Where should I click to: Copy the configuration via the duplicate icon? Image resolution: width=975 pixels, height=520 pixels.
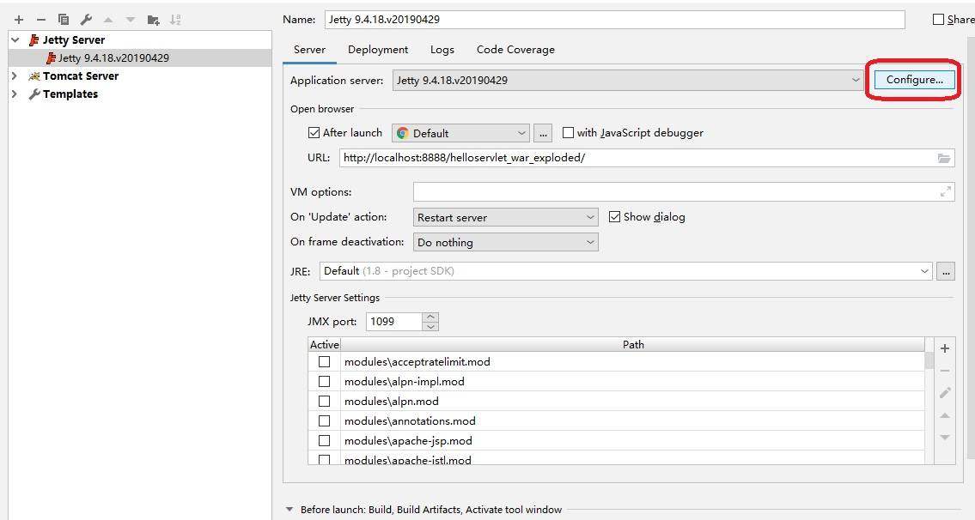(64, 19)
